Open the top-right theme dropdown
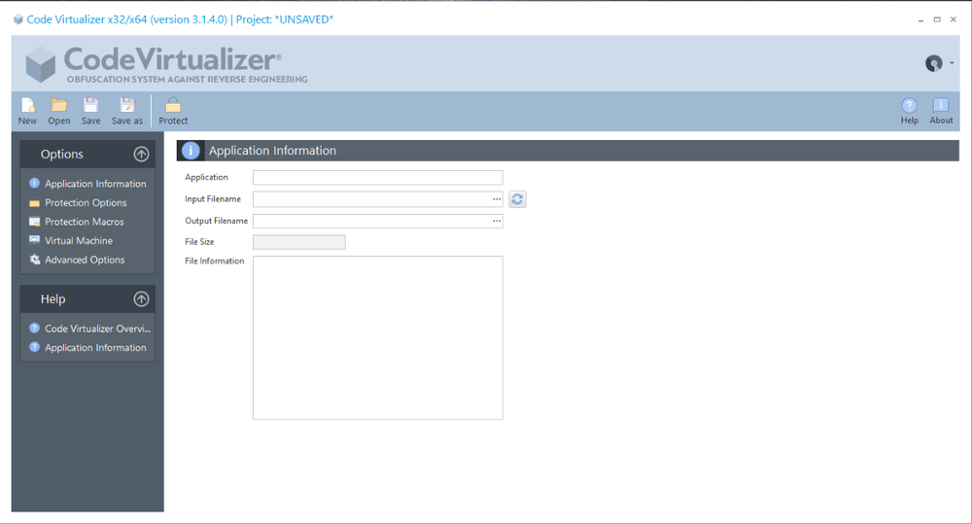Screen dimensions: 972x524 click(937, 64)
